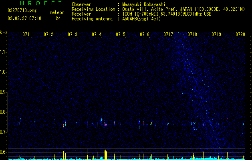Click the 0716 time marker
252x160 pixels.
coord(145,34)
